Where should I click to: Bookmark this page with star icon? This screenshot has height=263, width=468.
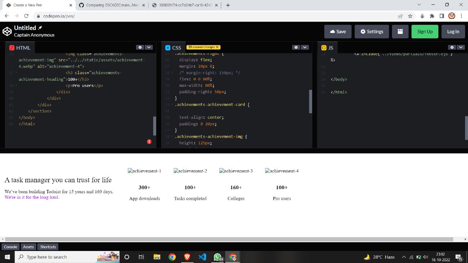tap(410, 16)
